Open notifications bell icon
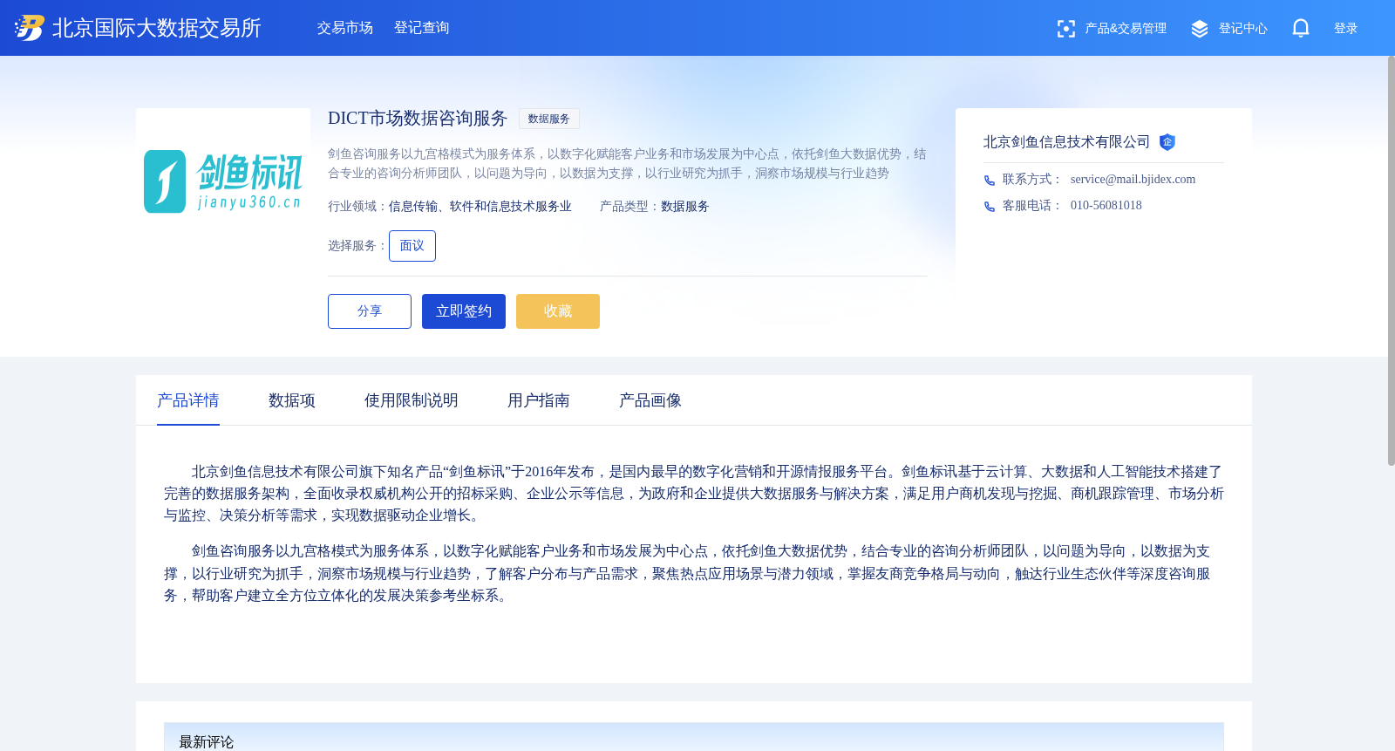This screenshot has height=751, width=1395. click(x=1301, y=28)
